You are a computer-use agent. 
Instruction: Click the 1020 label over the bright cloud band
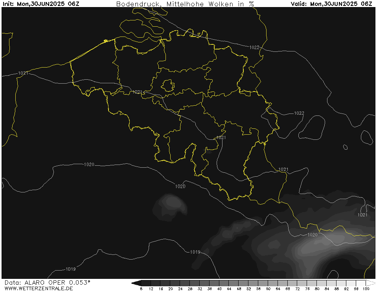pyautogui.click(x=313, y=235)
